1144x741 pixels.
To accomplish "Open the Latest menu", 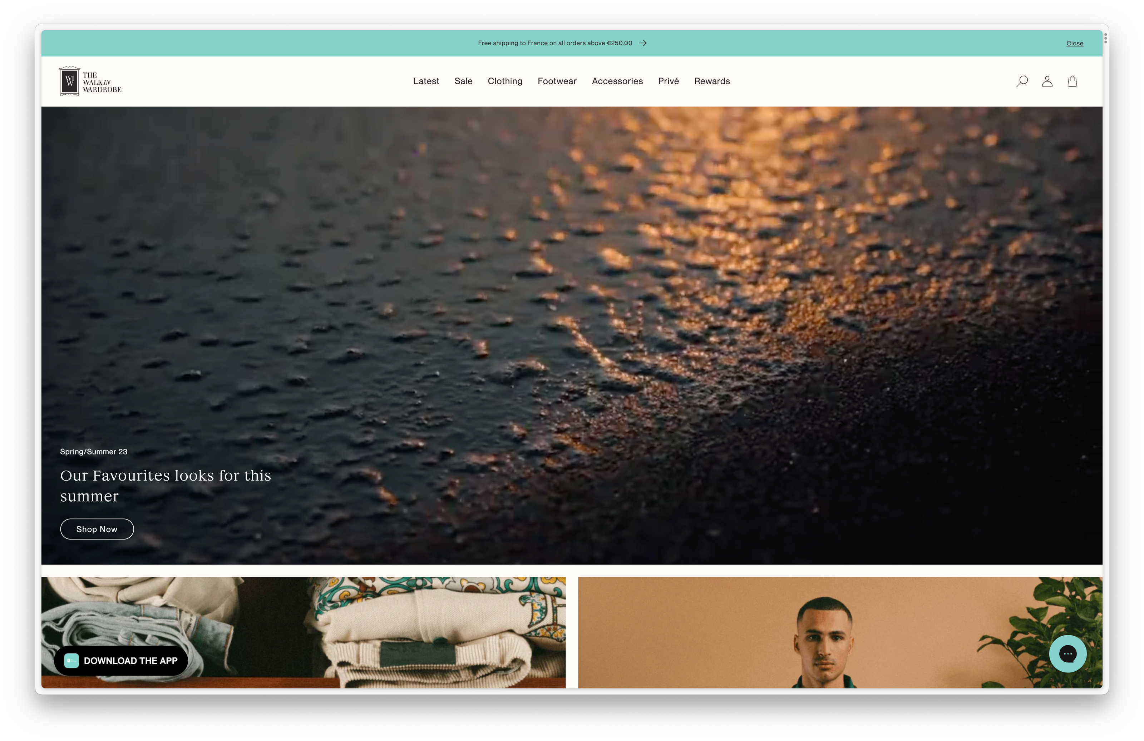I will (x=426, y=81).
